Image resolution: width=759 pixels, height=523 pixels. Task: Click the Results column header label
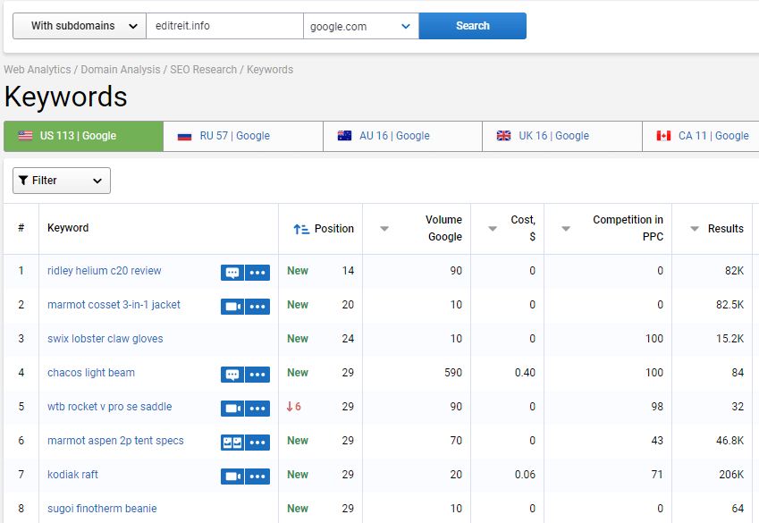[726, 229]
